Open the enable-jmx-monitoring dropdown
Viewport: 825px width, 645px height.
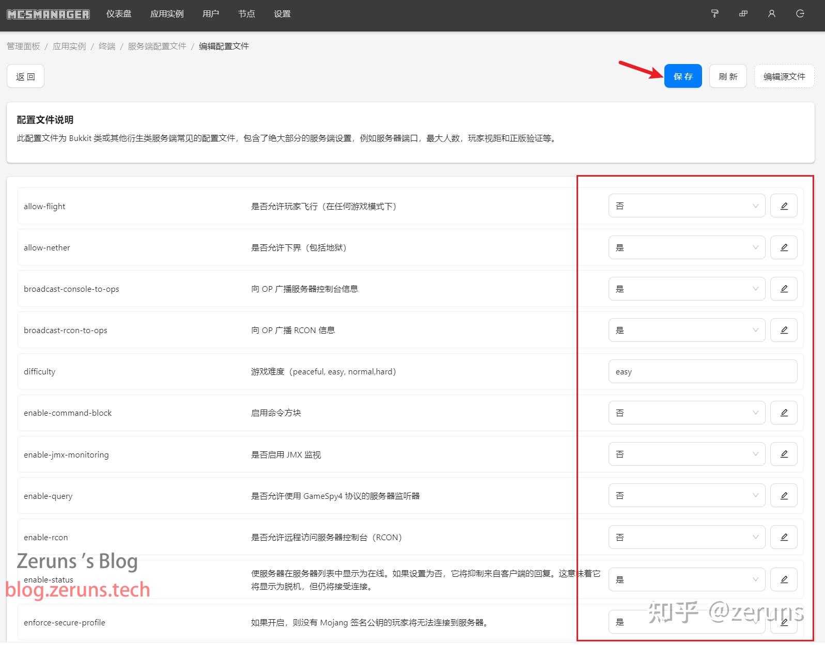click(x=687, y=454)
